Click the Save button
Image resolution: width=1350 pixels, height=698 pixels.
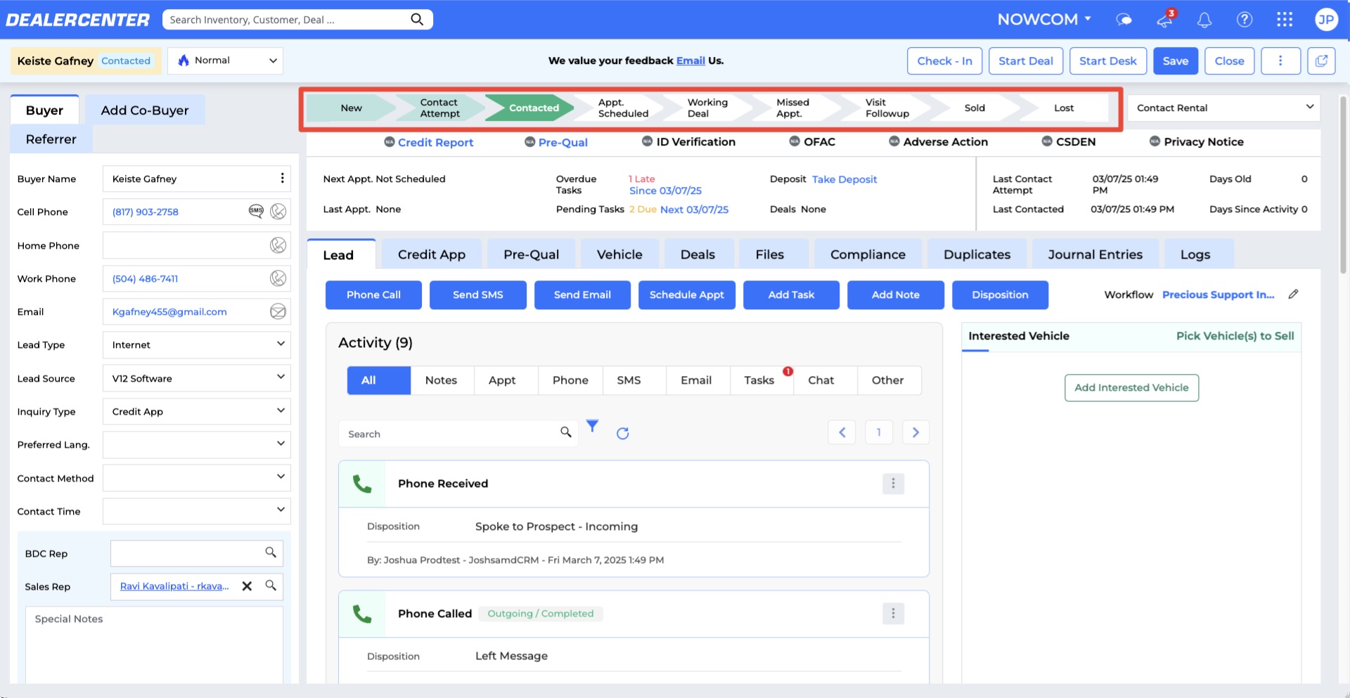coord(1175,61)
